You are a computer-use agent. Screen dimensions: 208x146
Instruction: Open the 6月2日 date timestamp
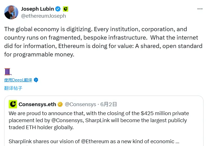point(109,104)
